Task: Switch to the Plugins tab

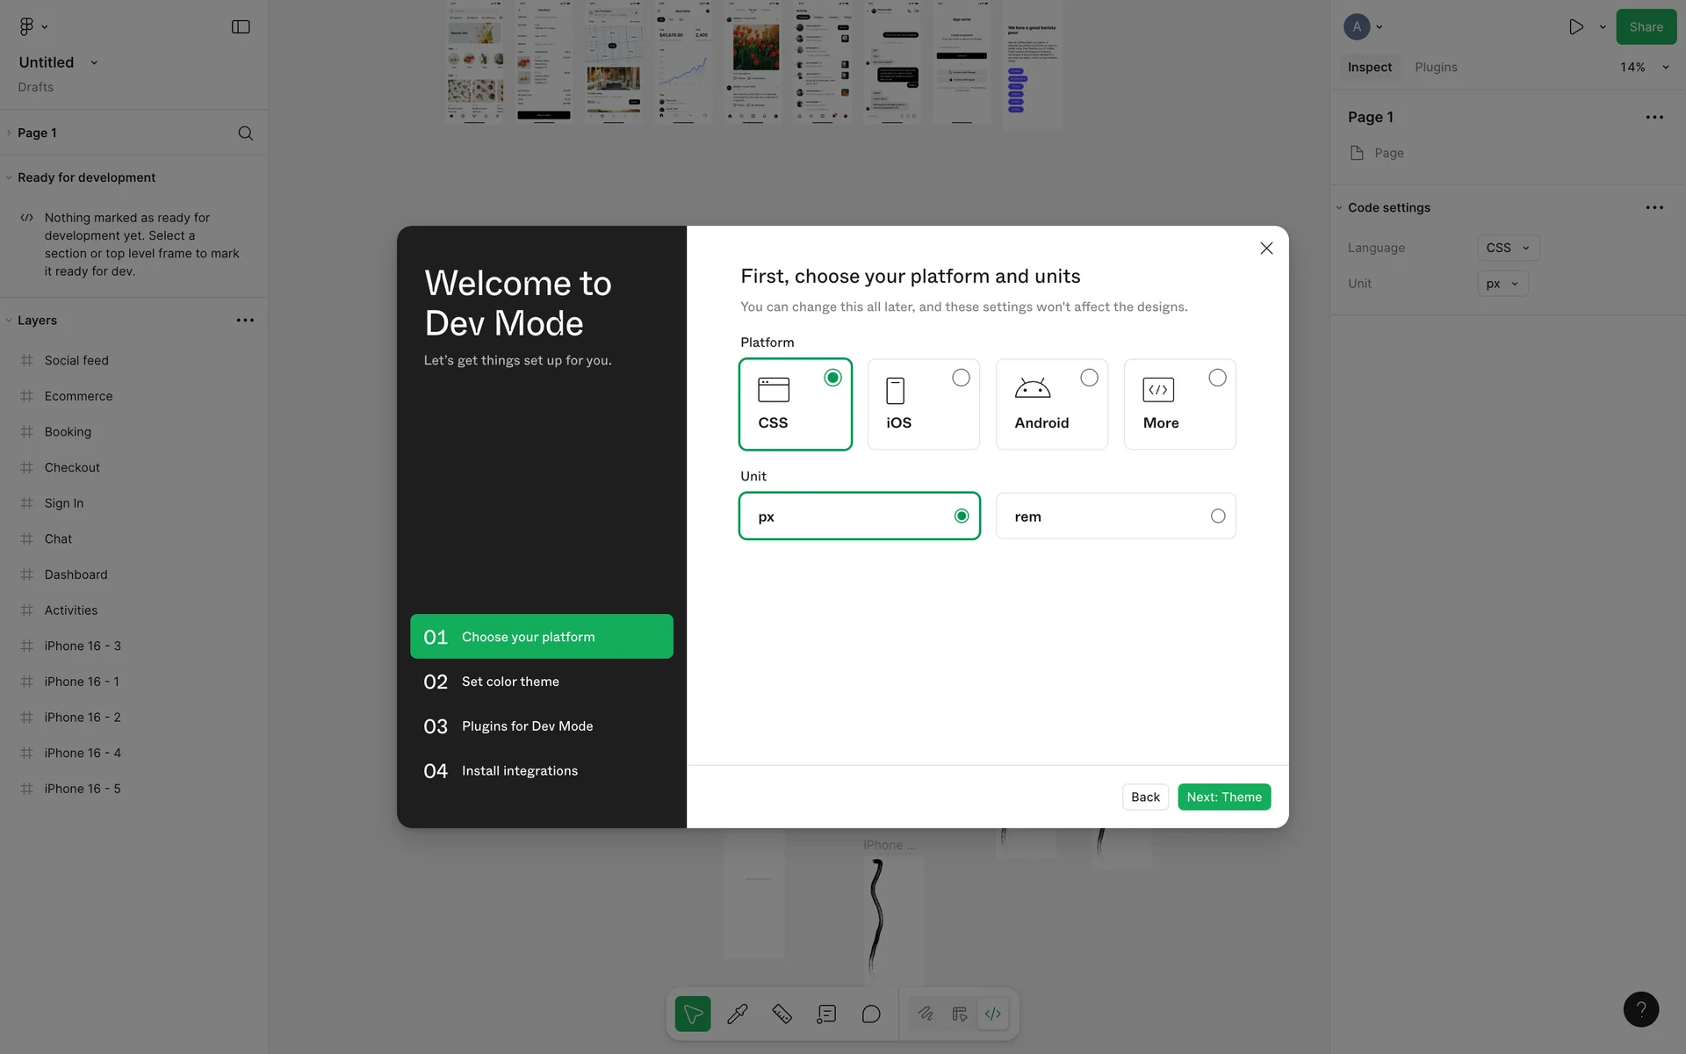Action: pyautogui.click(x=1436, y=67)
